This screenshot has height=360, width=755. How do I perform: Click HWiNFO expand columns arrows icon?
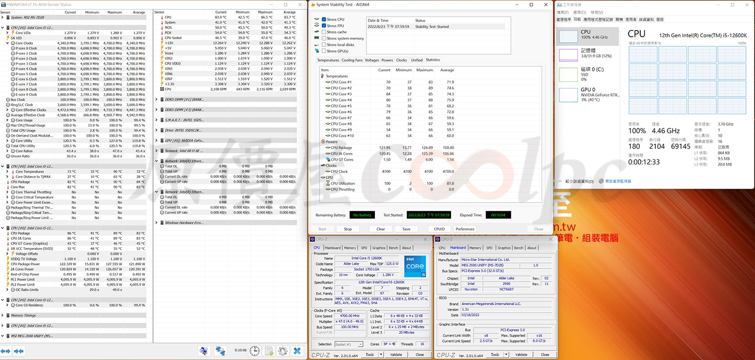[x=5, y=350]
